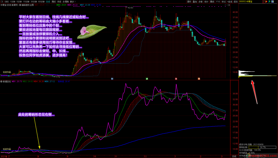Image resolution: width=278 pixels, height=158 pixels.
Task: Expand the 更多 periods dropdown
Action: point(73,2)
